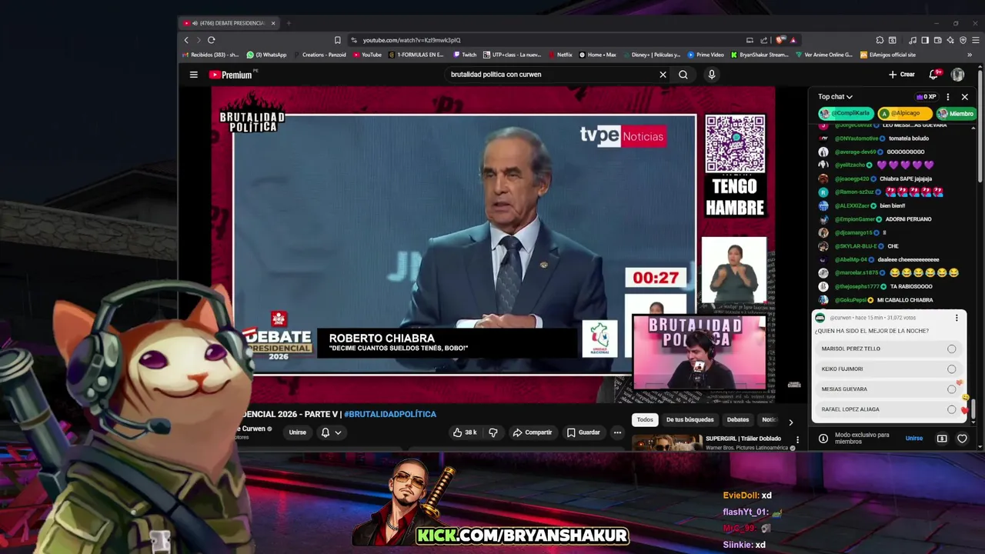985x554 pixels.
Task: Click the address bar URL
Action: tap(412, 40)
